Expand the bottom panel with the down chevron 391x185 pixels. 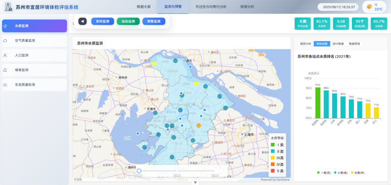(x=195, y=183)
